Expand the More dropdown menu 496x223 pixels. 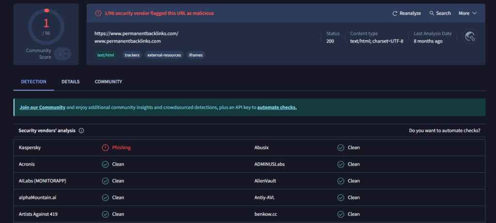click(467, 14)
